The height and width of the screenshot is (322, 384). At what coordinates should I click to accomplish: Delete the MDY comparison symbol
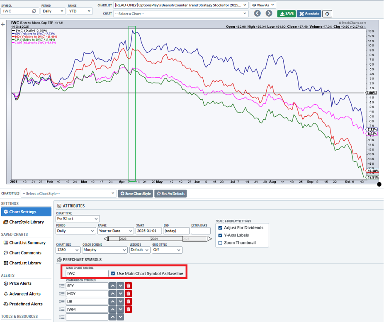(x=128, y=293)
